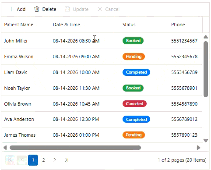Click date cell 08-14-2026 11:30 AM
This screenshot has height=170, width=211.
76,88
